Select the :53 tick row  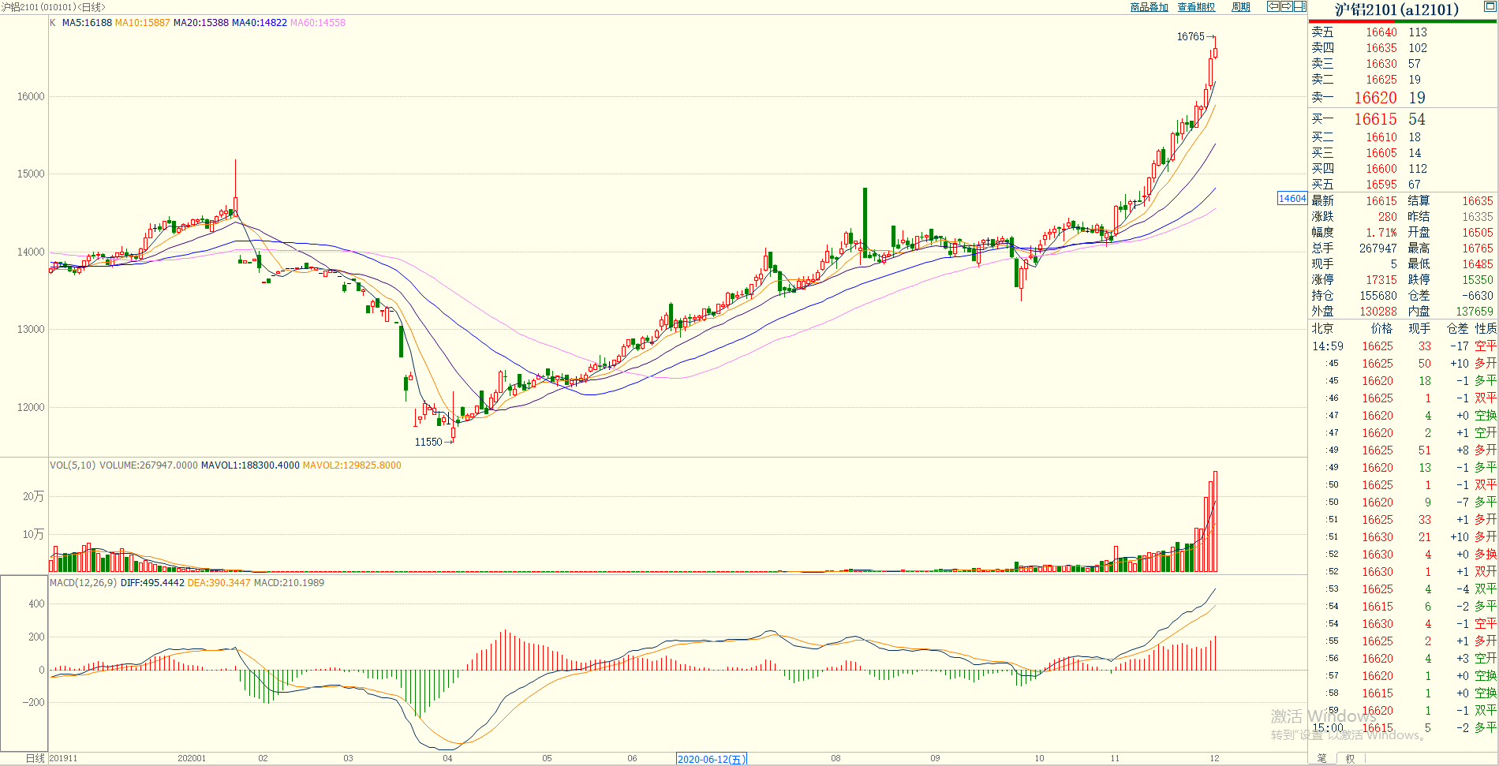pos(1404,589)
